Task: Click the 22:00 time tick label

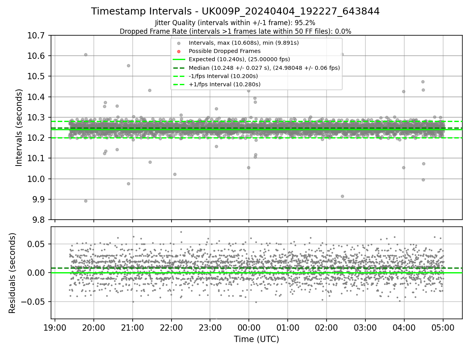Action: pos(171,327)
